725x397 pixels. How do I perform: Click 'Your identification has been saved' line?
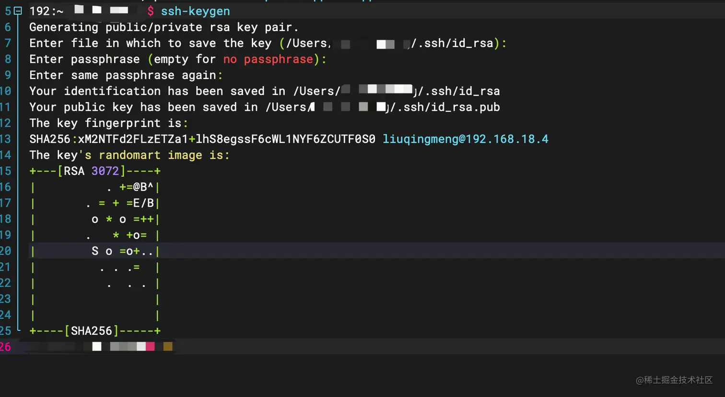(x=264, y=91)
